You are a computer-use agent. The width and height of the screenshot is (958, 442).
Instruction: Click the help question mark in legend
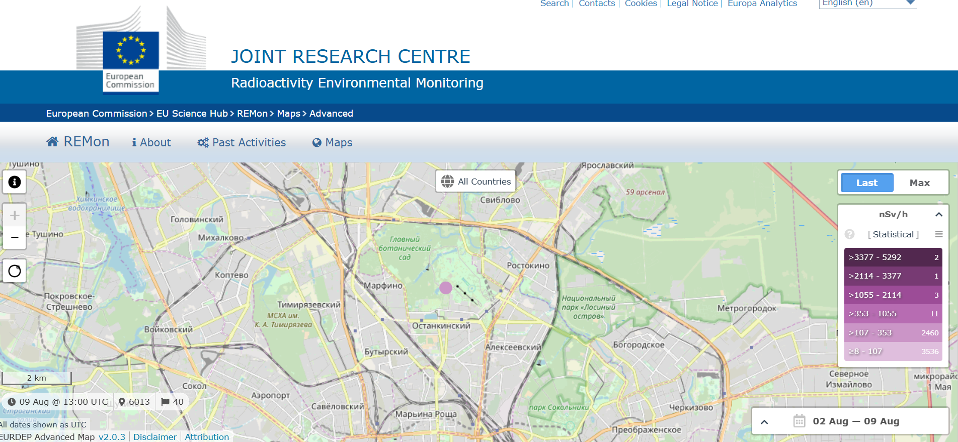coord(850,234)
